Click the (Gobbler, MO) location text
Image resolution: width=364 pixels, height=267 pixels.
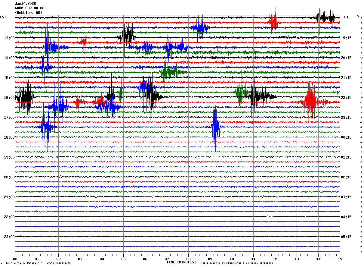29,13
